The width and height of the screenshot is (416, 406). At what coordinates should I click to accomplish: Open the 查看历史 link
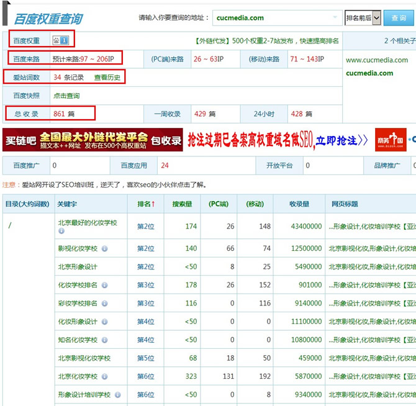pos(107,78)
